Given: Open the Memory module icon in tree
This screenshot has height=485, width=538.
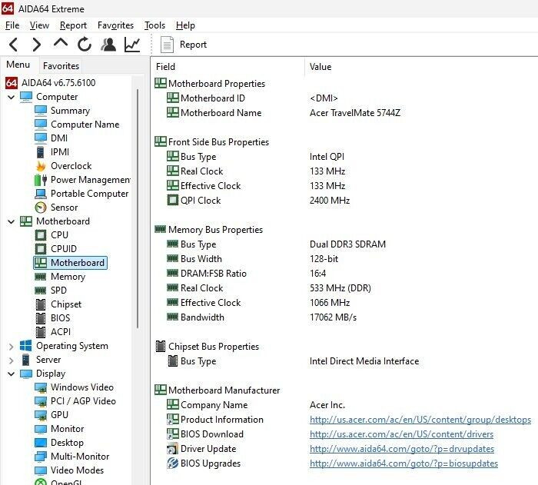Looking at the screenshot, I should click(x=41, y=277).
